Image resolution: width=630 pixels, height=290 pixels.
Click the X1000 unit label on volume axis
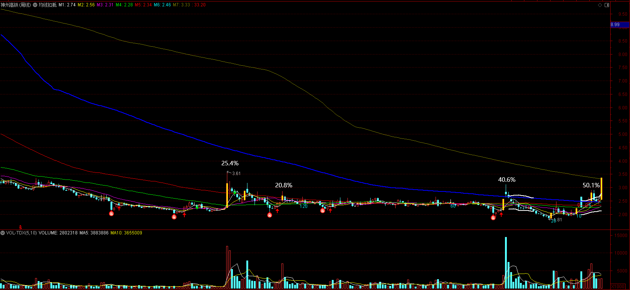coord(618,286)
